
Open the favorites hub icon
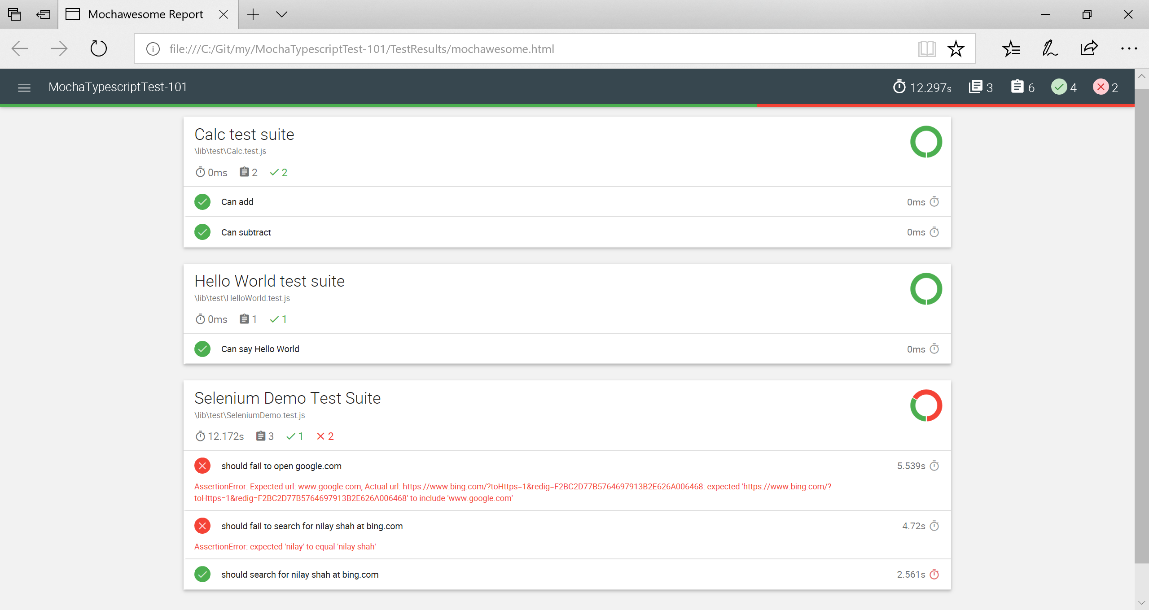point(1011,48)
